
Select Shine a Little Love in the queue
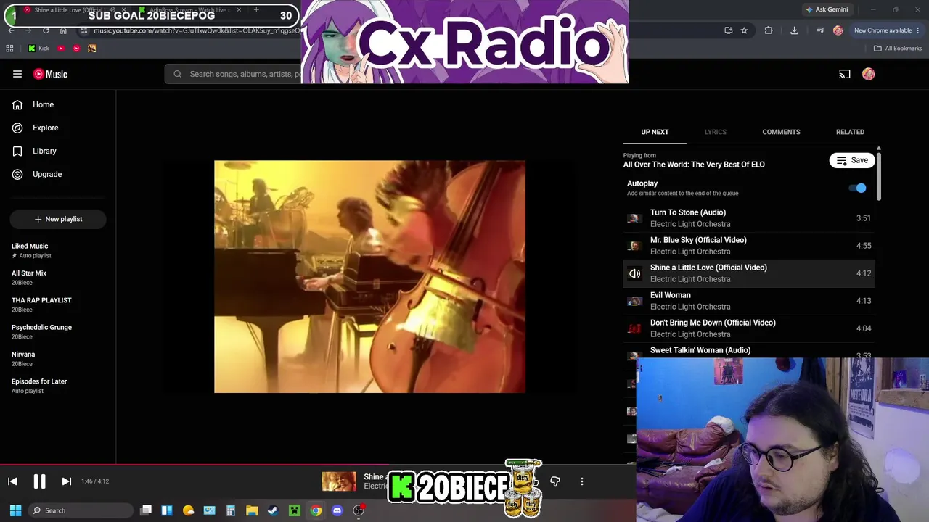[749, 273]
